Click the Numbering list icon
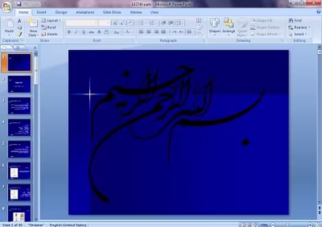The image size is (322, 227). 152,23
